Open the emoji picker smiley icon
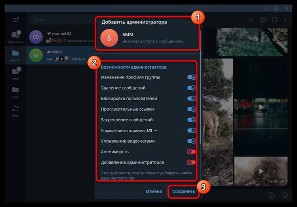 click(272, 195)
